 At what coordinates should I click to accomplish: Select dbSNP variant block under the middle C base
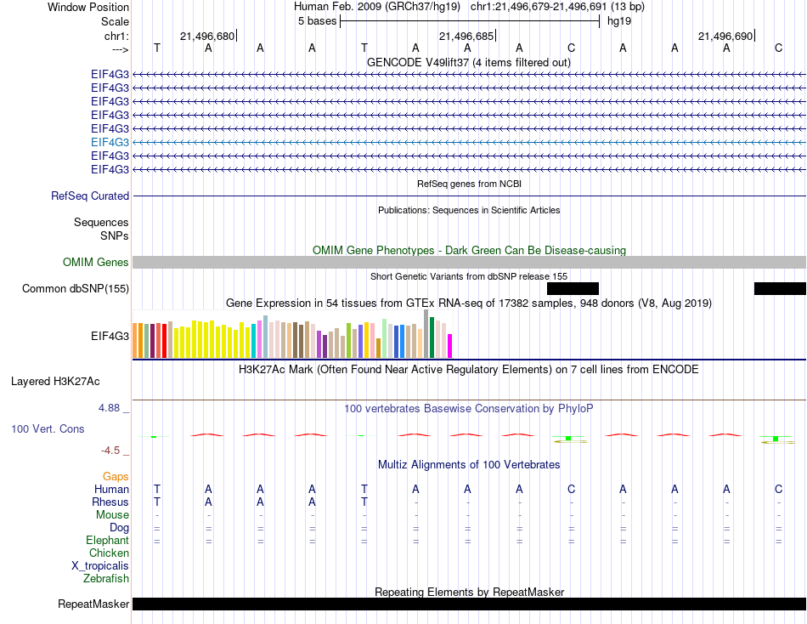[x=573, y=288]
